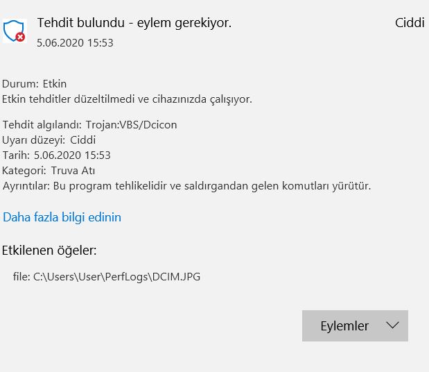Click the timestamp below the threat heading
Viewport: 429px width, 372px height.
click(x=75, y=42)
